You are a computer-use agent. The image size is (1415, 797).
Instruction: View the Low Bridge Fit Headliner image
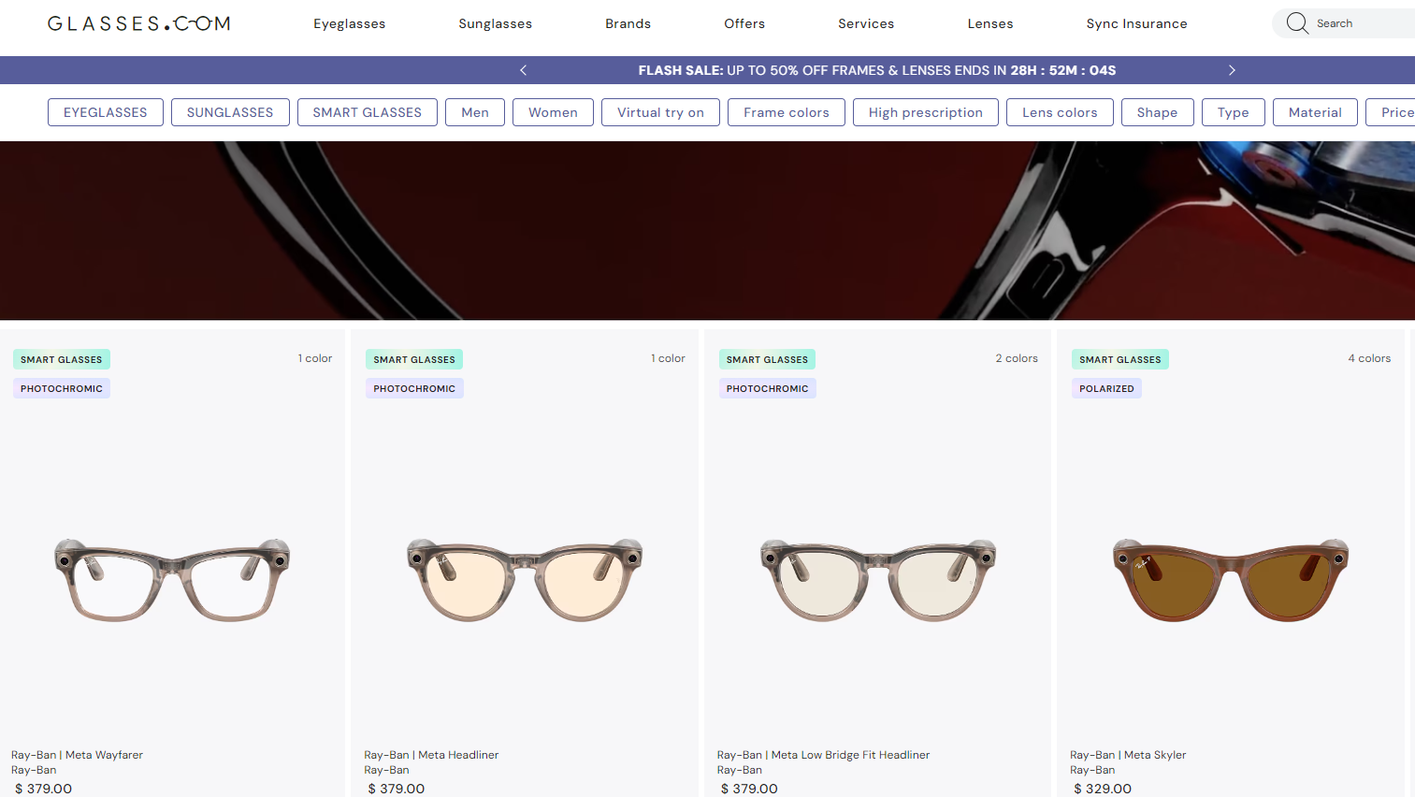click(x=877, y=580)
